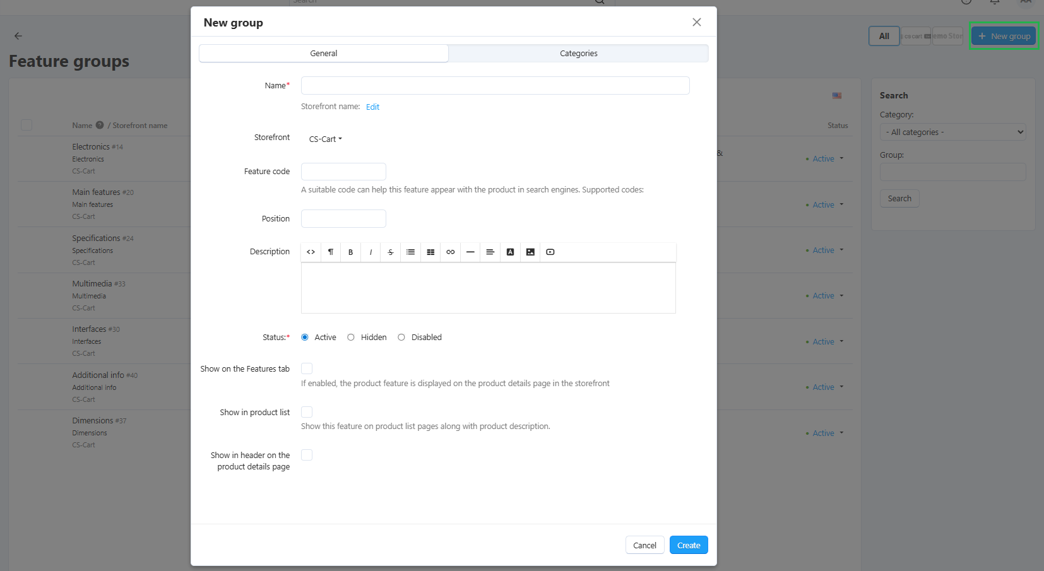The height and width of the screenshot is (571, 1044).
Task: Insert a table in description editor
Action: click(430, 252)
